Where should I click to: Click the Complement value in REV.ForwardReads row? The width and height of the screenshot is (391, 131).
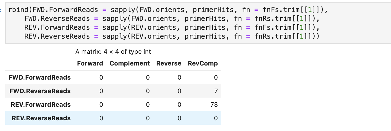[x=148, y=105]
